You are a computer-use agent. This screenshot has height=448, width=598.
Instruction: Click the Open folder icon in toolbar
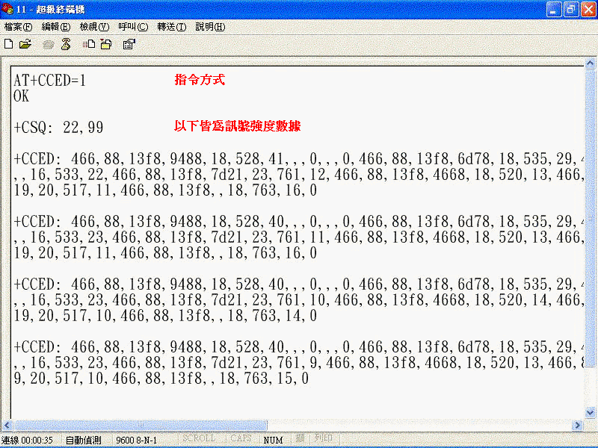tap(25, 44)
